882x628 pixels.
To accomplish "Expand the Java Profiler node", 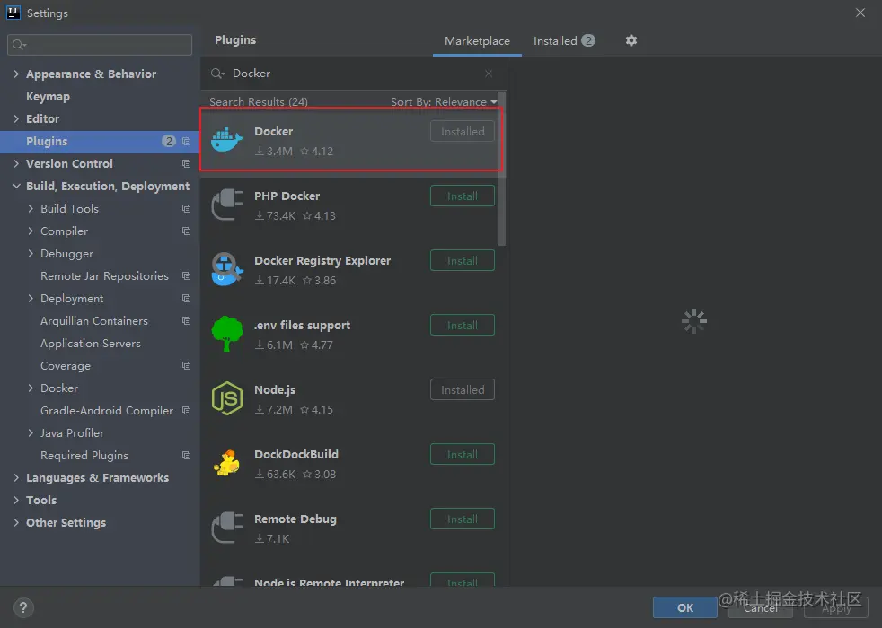I will 31,433.
